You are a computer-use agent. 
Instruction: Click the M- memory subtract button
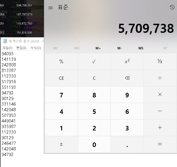(x=120, y=48)
